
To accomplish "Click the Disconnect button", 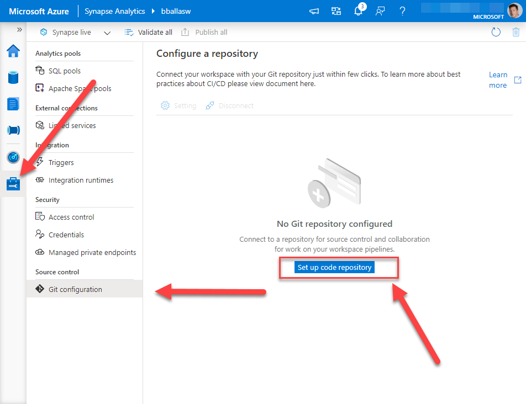I will 229,105.
